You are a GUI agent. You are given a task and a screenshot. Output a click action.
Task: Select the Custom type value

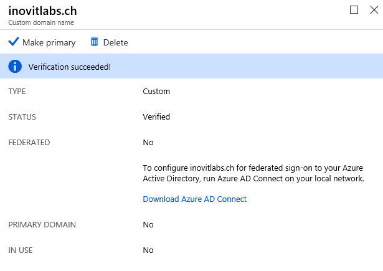pos(156,92)
